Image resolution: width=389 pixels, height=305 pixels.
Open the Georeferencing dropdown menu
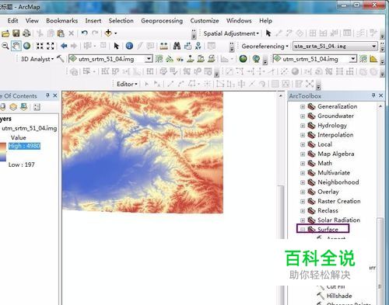coord(265,47)
